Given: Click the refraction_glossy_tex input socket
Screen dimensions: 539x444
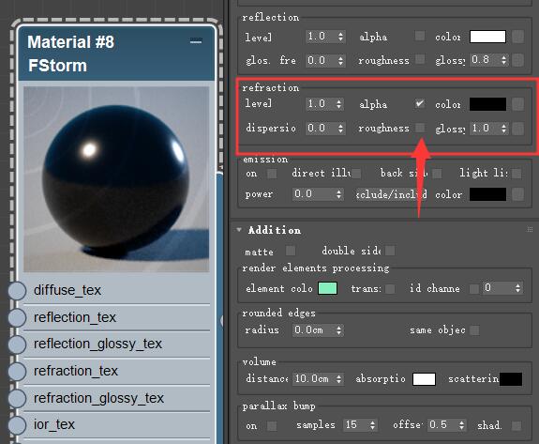Looking at the screenshot, I should tap(17, 398).
